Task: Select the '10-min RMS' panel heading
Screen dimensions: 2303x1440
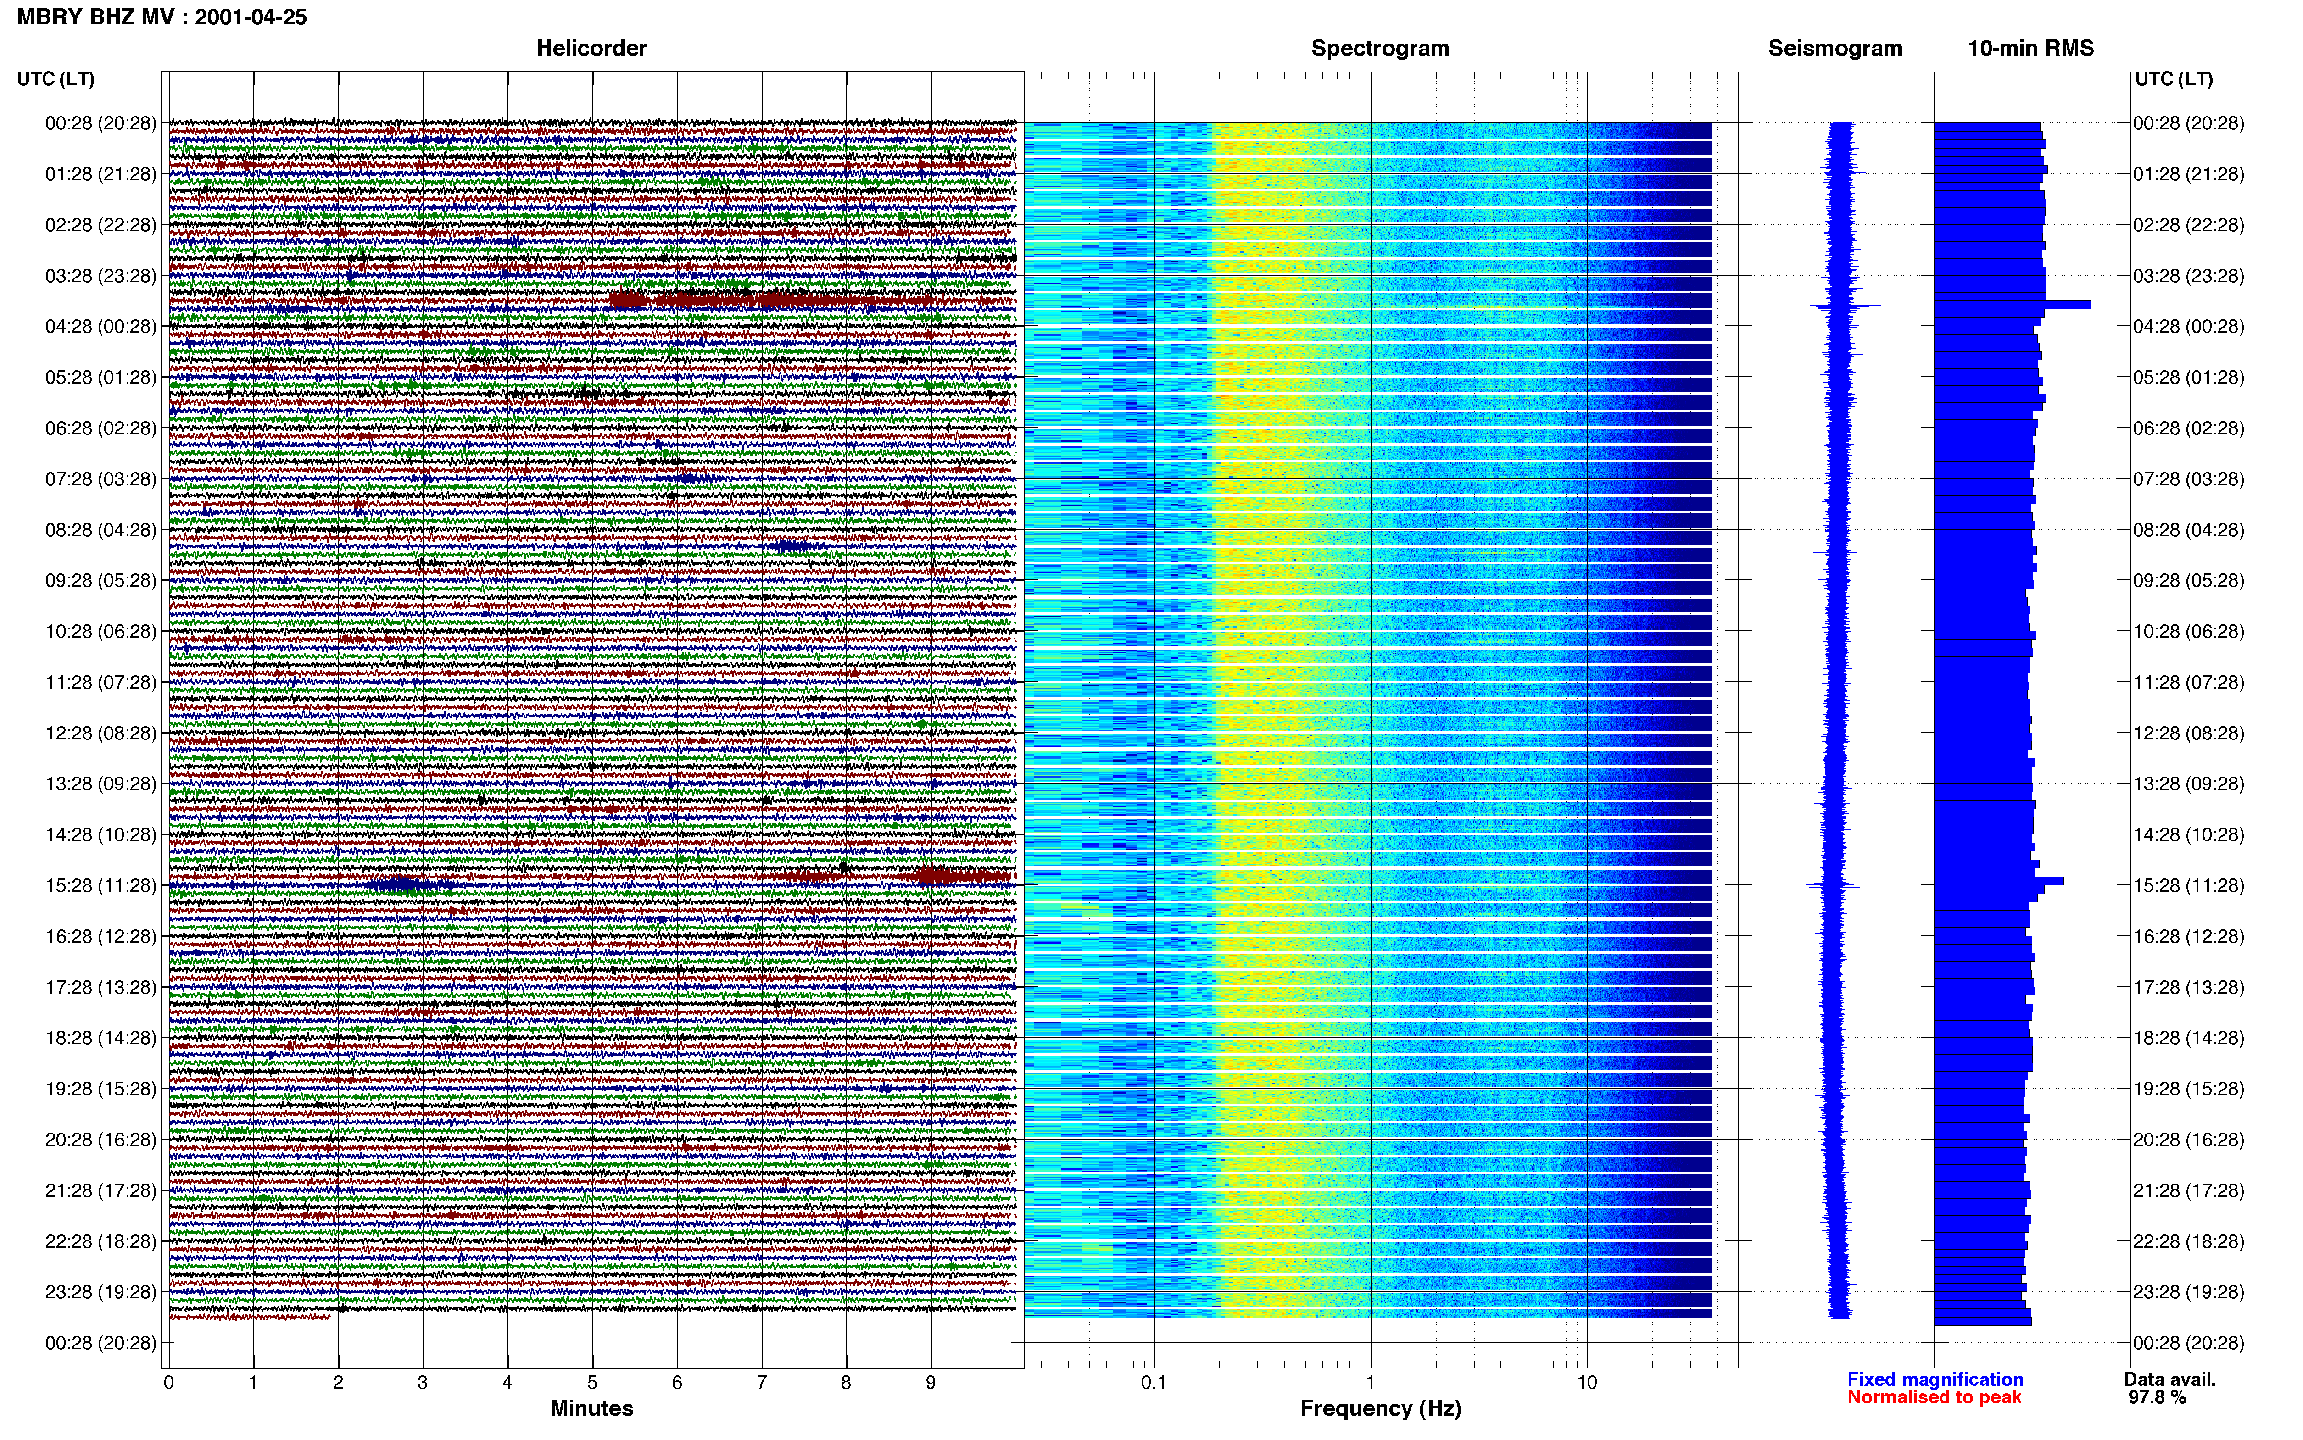Action: coord(2030,49)
